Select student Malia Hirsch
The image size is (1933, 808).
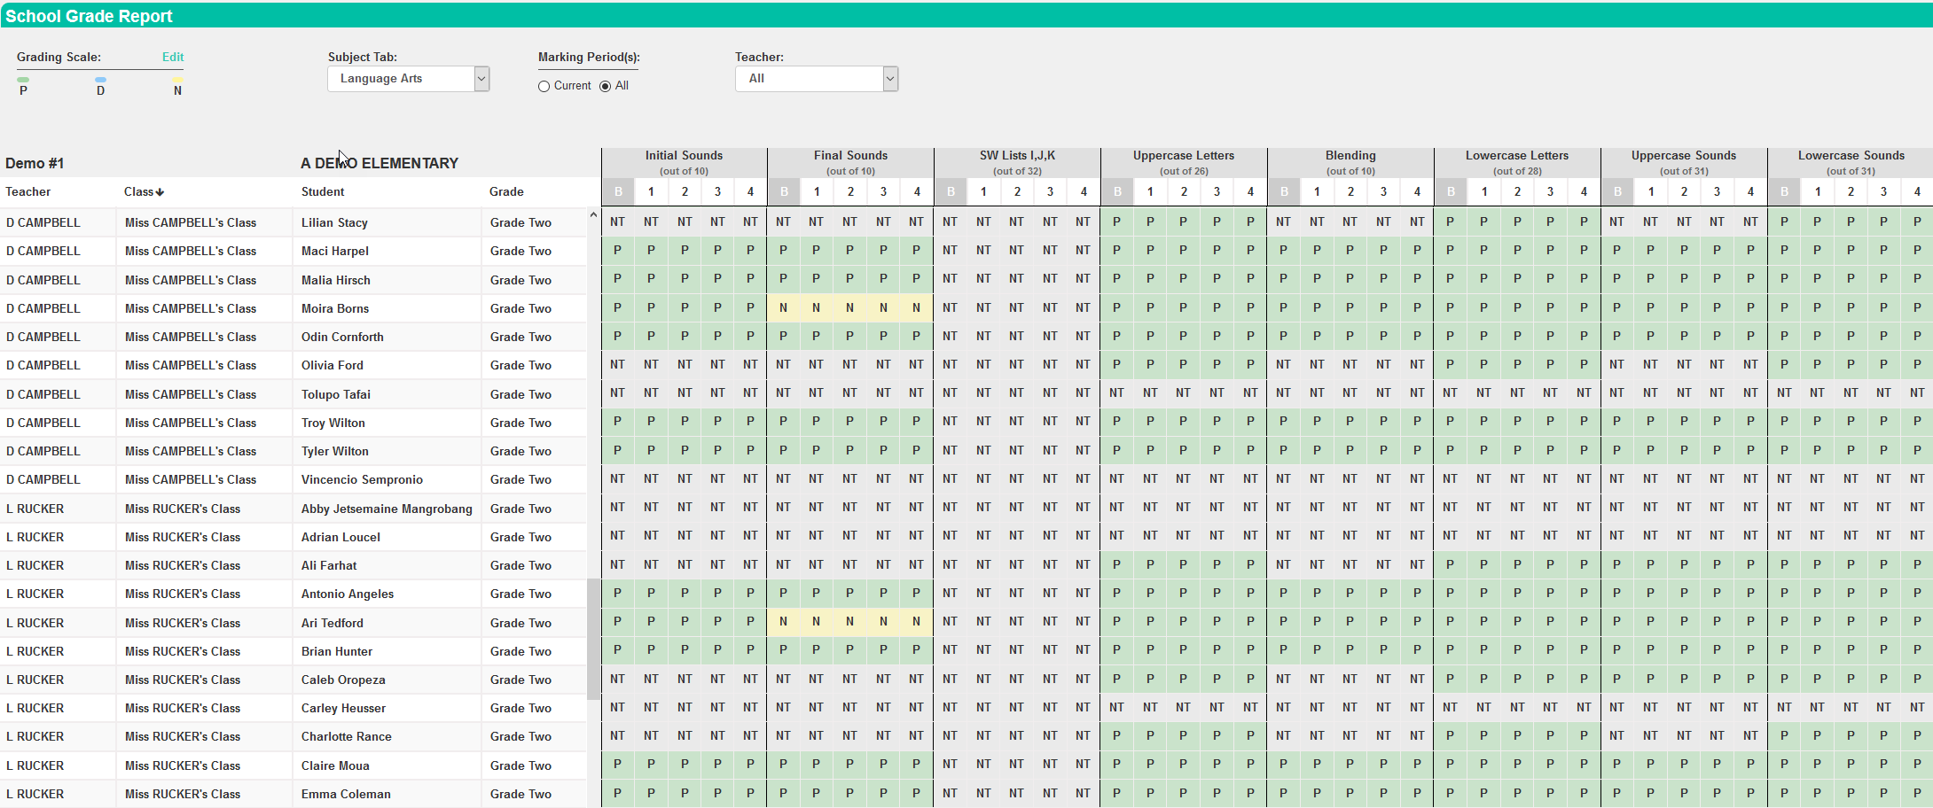click(x=336, y=280)
